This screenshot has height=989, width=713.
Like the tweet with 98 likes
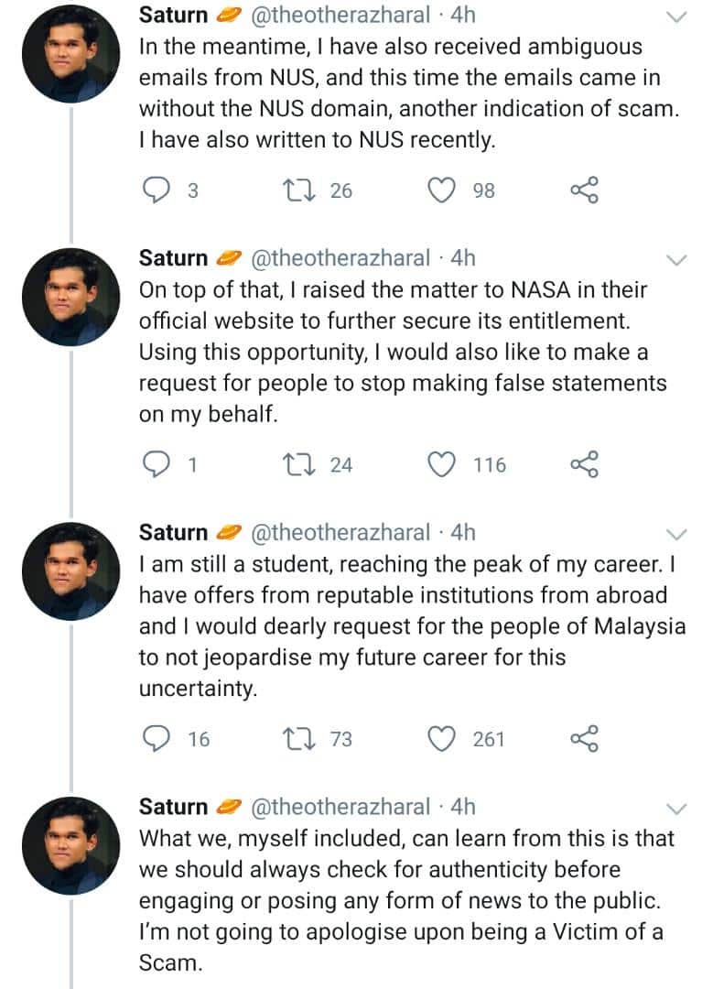click(441, 190)
